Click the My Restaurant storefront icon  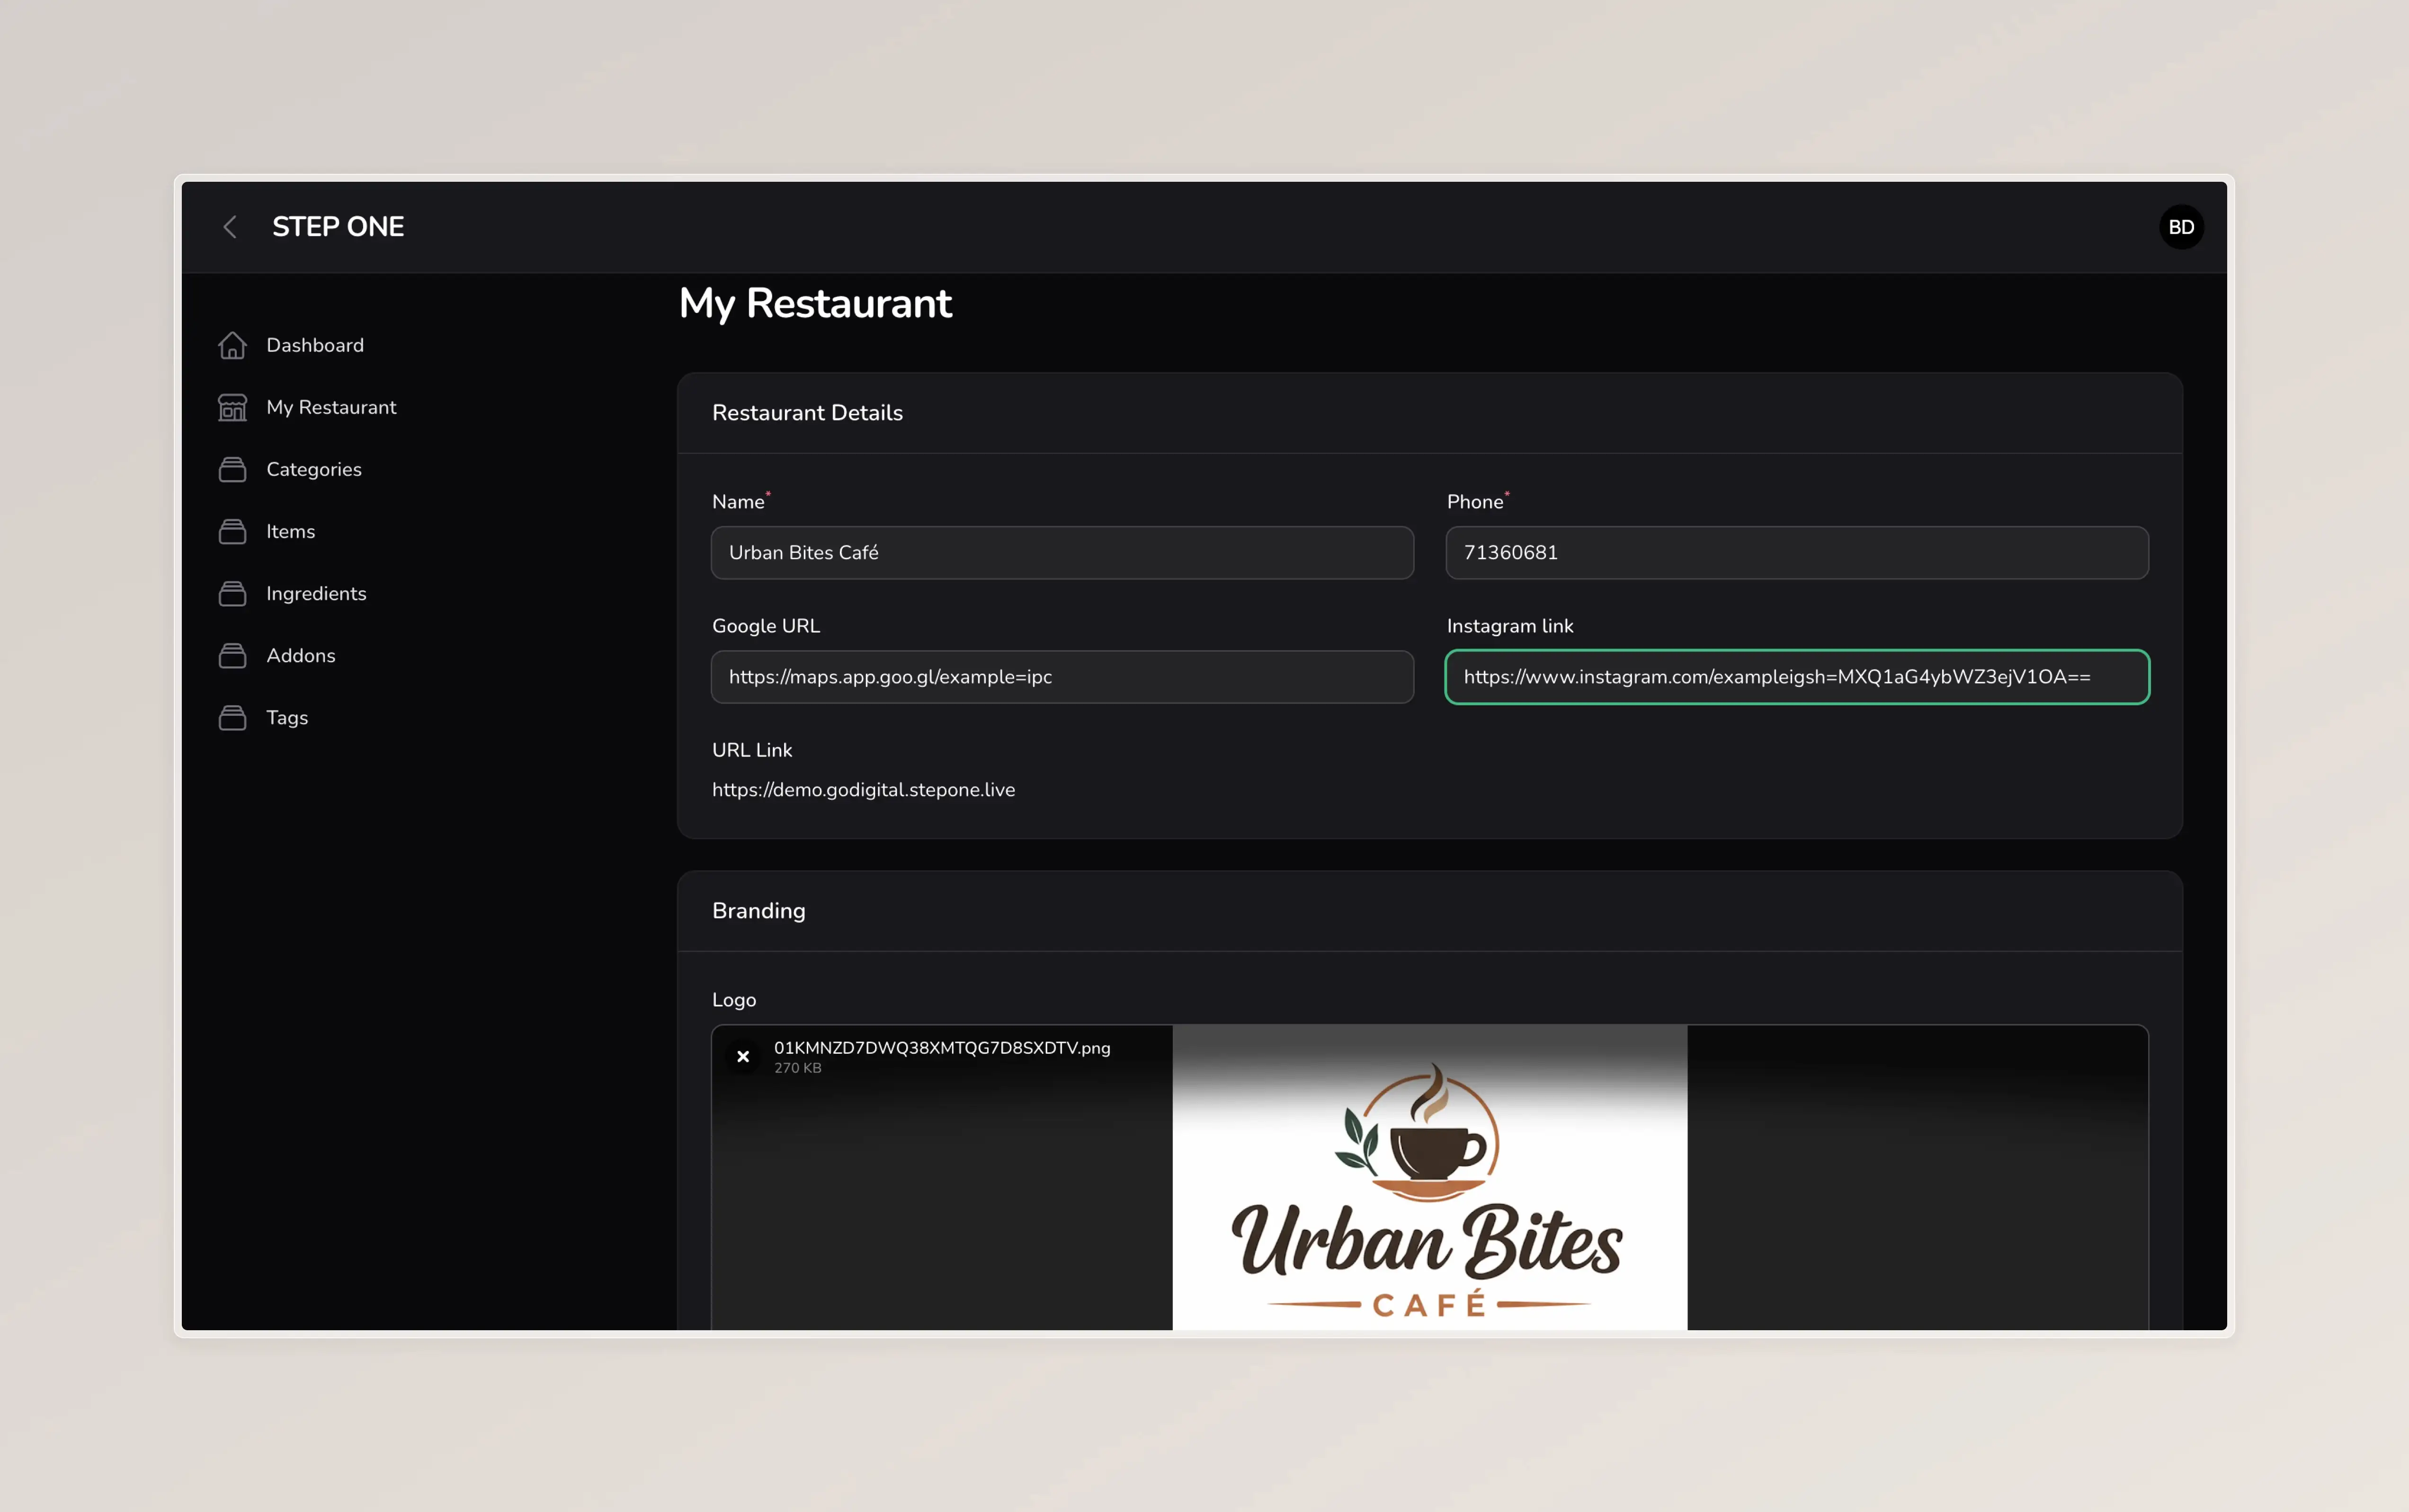[x=232, y=407]
